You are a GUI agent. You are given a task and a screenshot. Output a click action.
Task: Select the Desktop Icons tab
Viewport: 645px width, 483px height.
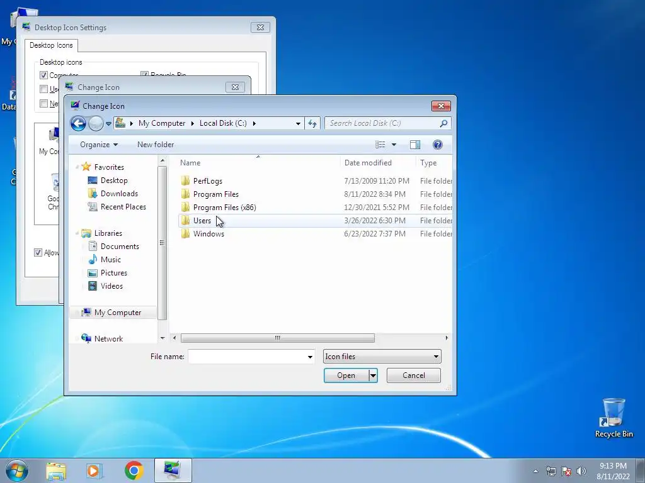click(51, 45)
